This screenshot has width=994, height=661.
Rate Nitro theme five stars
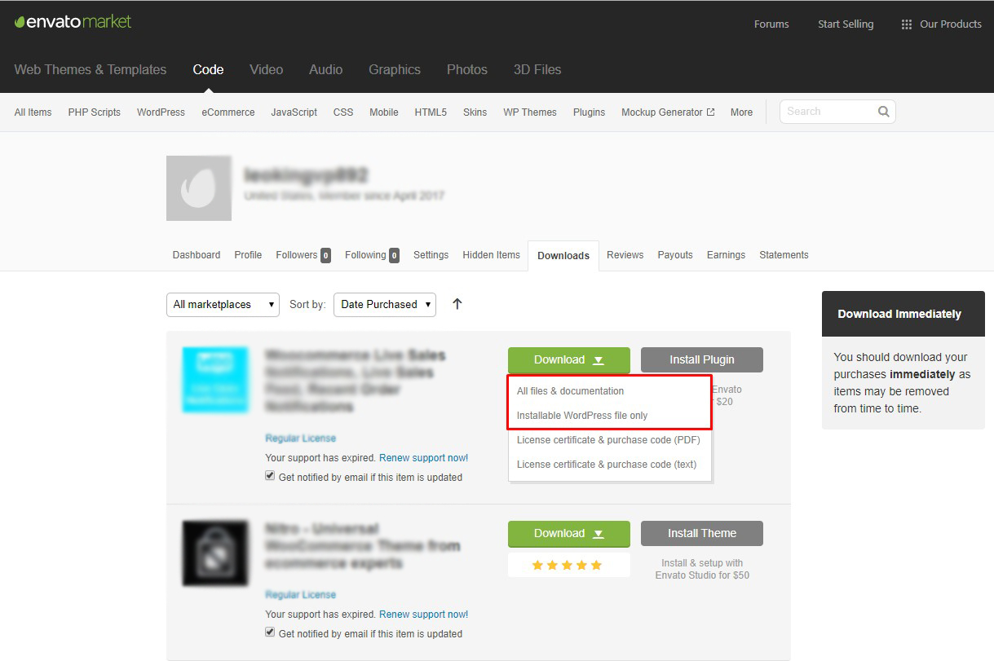596,565
